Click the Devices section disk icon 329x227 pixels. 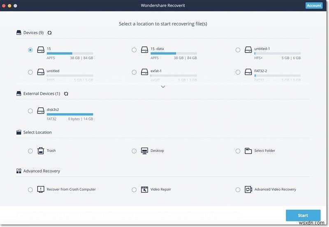19,32
